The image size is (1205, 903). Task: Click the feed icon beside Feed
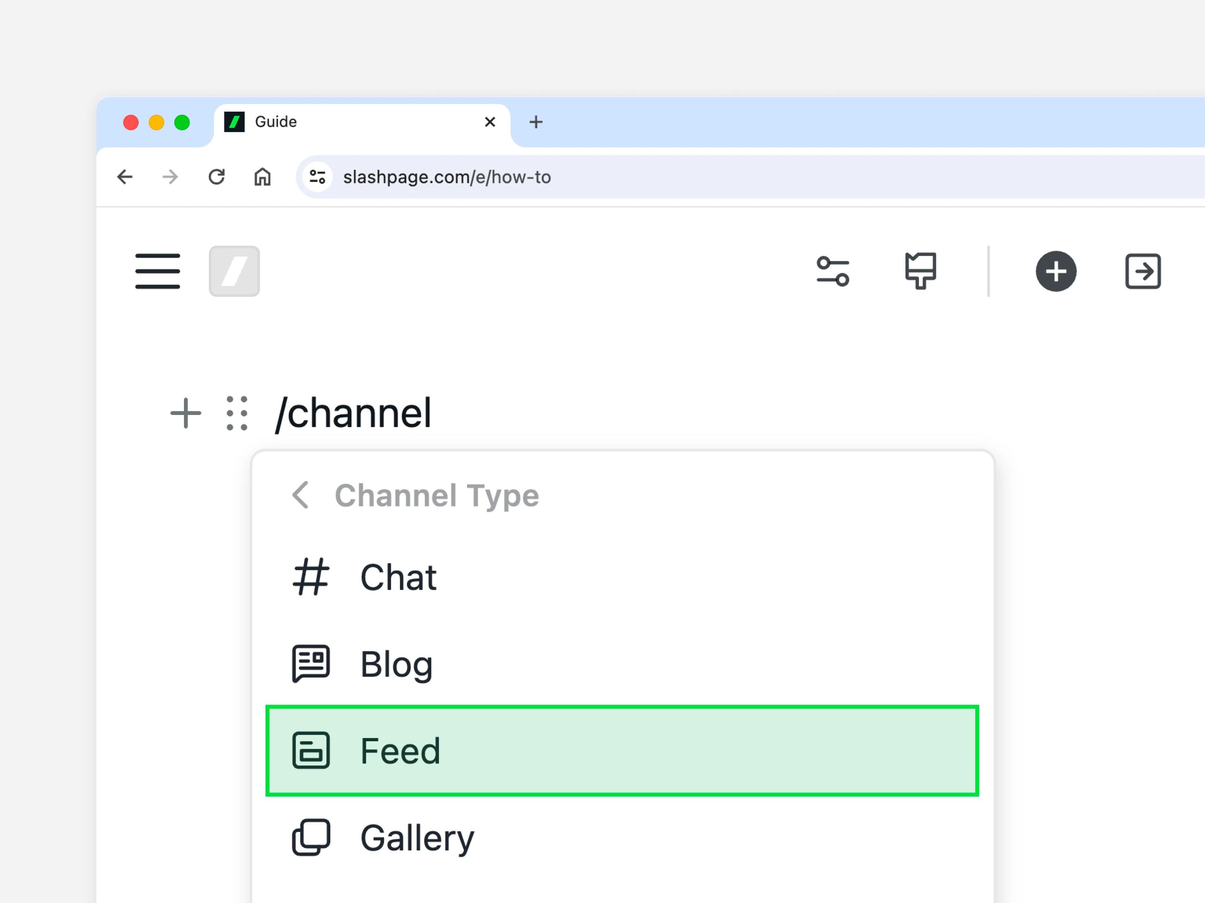click(x=311, y=750)
